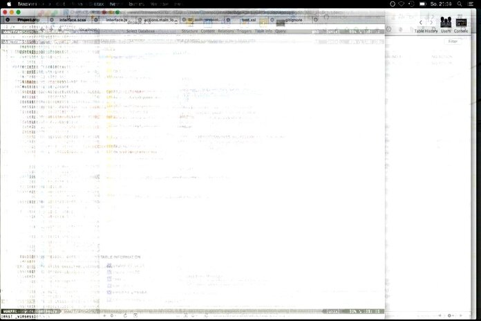This screenshot has height=321, width=481.
Task: Go forward in Table History
Action: point(431,22)
